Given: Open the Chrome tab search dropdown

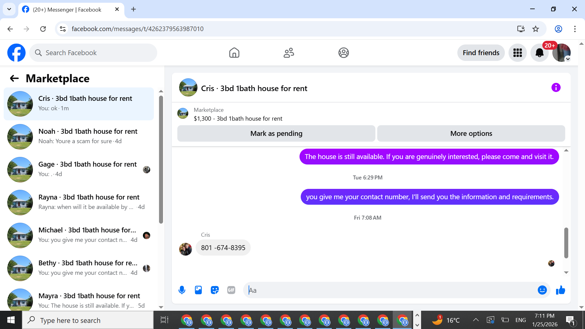Looking at the screenshot, I should [x=9, y=9].
